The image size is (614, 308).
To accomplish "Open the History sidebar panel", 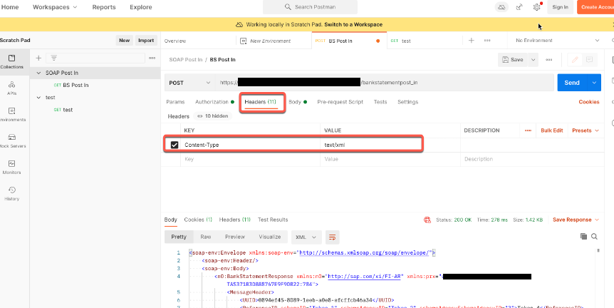I will pyautogui.click(x=11, y=192).
